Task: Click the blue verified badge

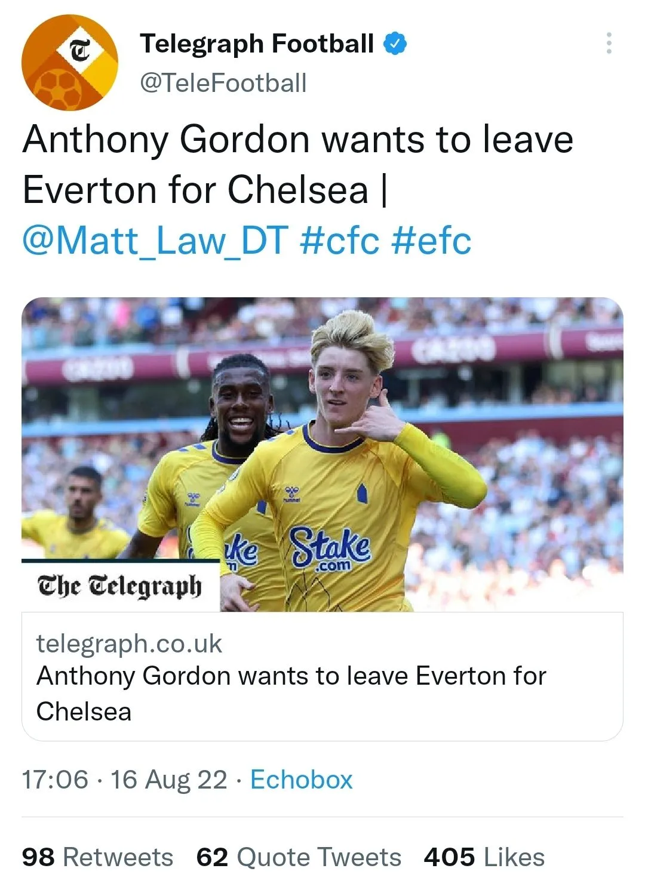Action: click(395, 44)
